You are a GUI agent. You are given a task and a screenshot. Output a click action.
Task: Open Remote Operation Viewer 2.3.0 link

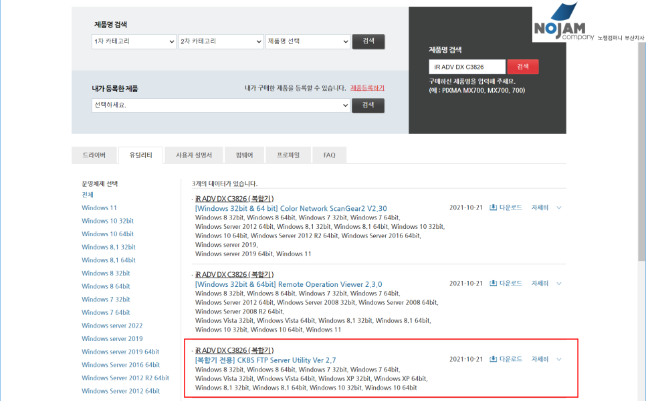[x=288, y=284]
